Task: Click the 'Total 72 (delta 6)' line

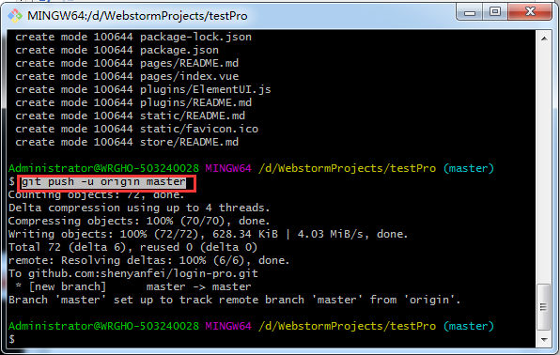Action: click(x=132, y=248)
